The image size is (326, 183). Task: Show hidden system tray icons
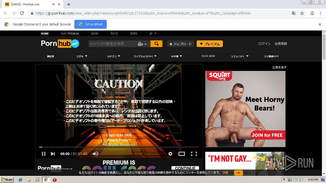[284, 179]
